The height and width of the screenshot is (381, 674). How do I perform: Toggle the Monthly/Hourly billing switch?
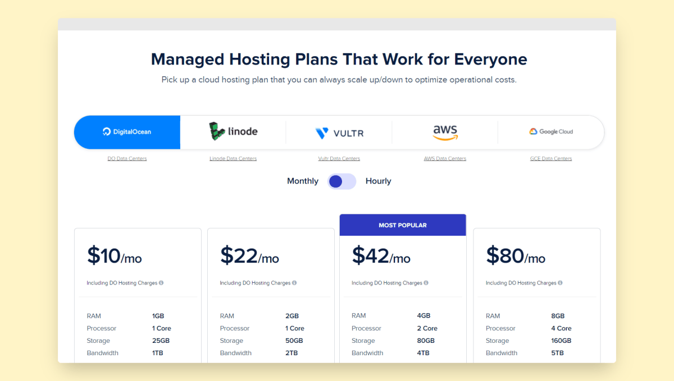click(342, 181)
